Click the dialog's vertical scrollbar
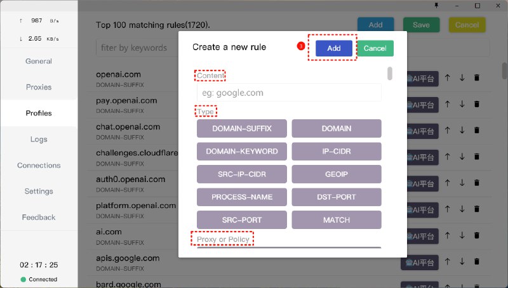The image size is (508, 288). click(389, 73)
